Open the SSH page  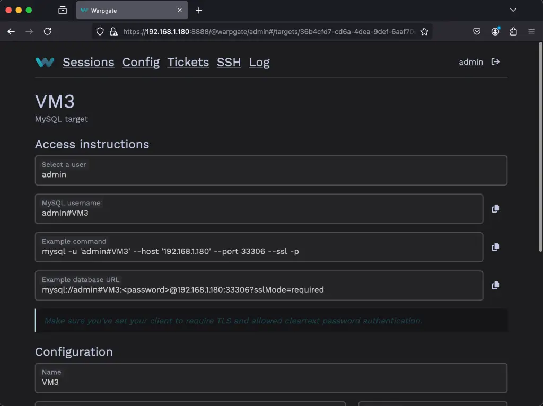point(229,62)
